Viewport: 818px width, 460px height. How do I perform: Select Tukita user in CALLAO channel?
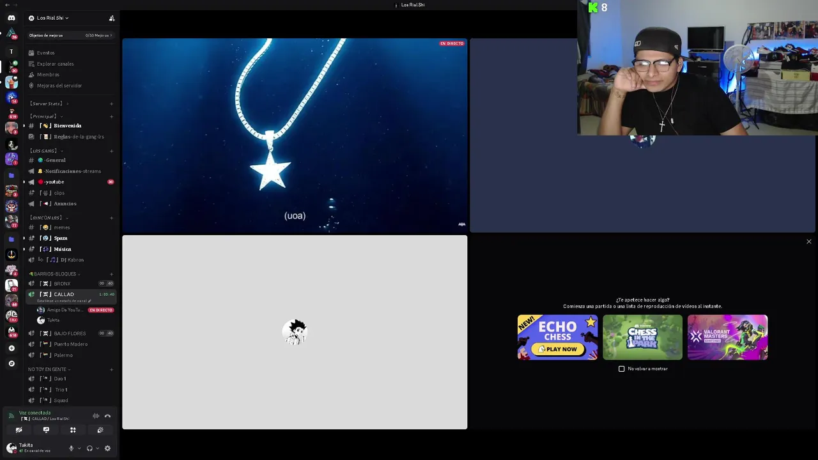pos(75,320)
